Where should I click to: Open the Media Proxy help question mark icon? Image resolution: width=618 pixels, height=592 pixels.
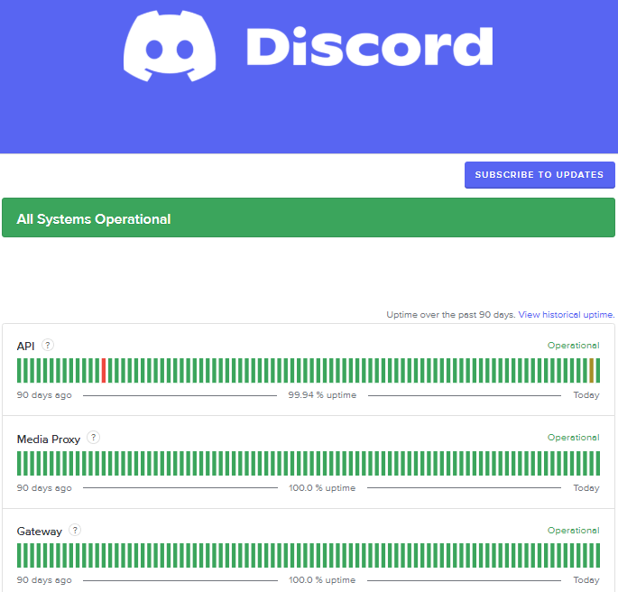[94, 438]
